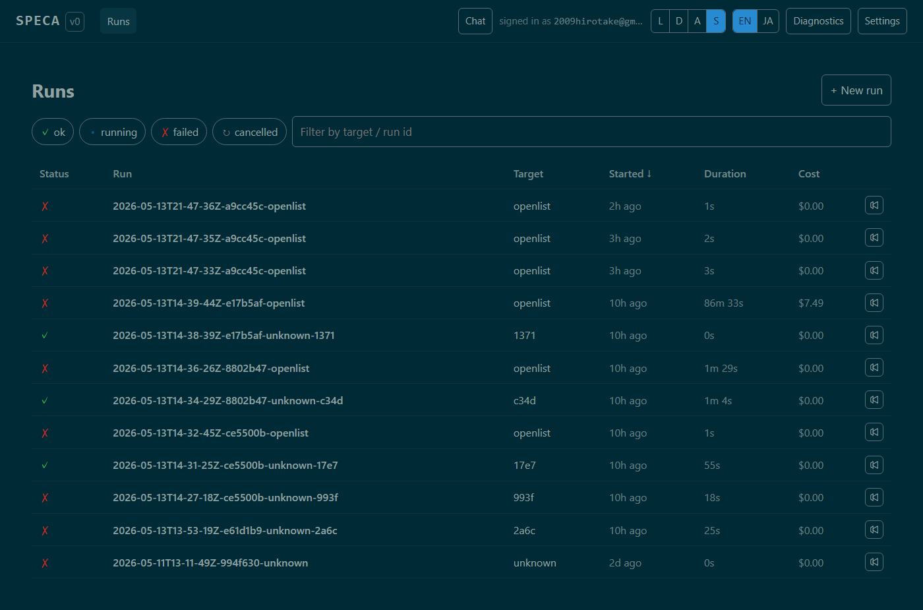This screenshot has width=923, height=610.
Task: Open run 2026-05-13T13-53-19Z-e61d1b9-unknown-2a6c
Action: 225,531
